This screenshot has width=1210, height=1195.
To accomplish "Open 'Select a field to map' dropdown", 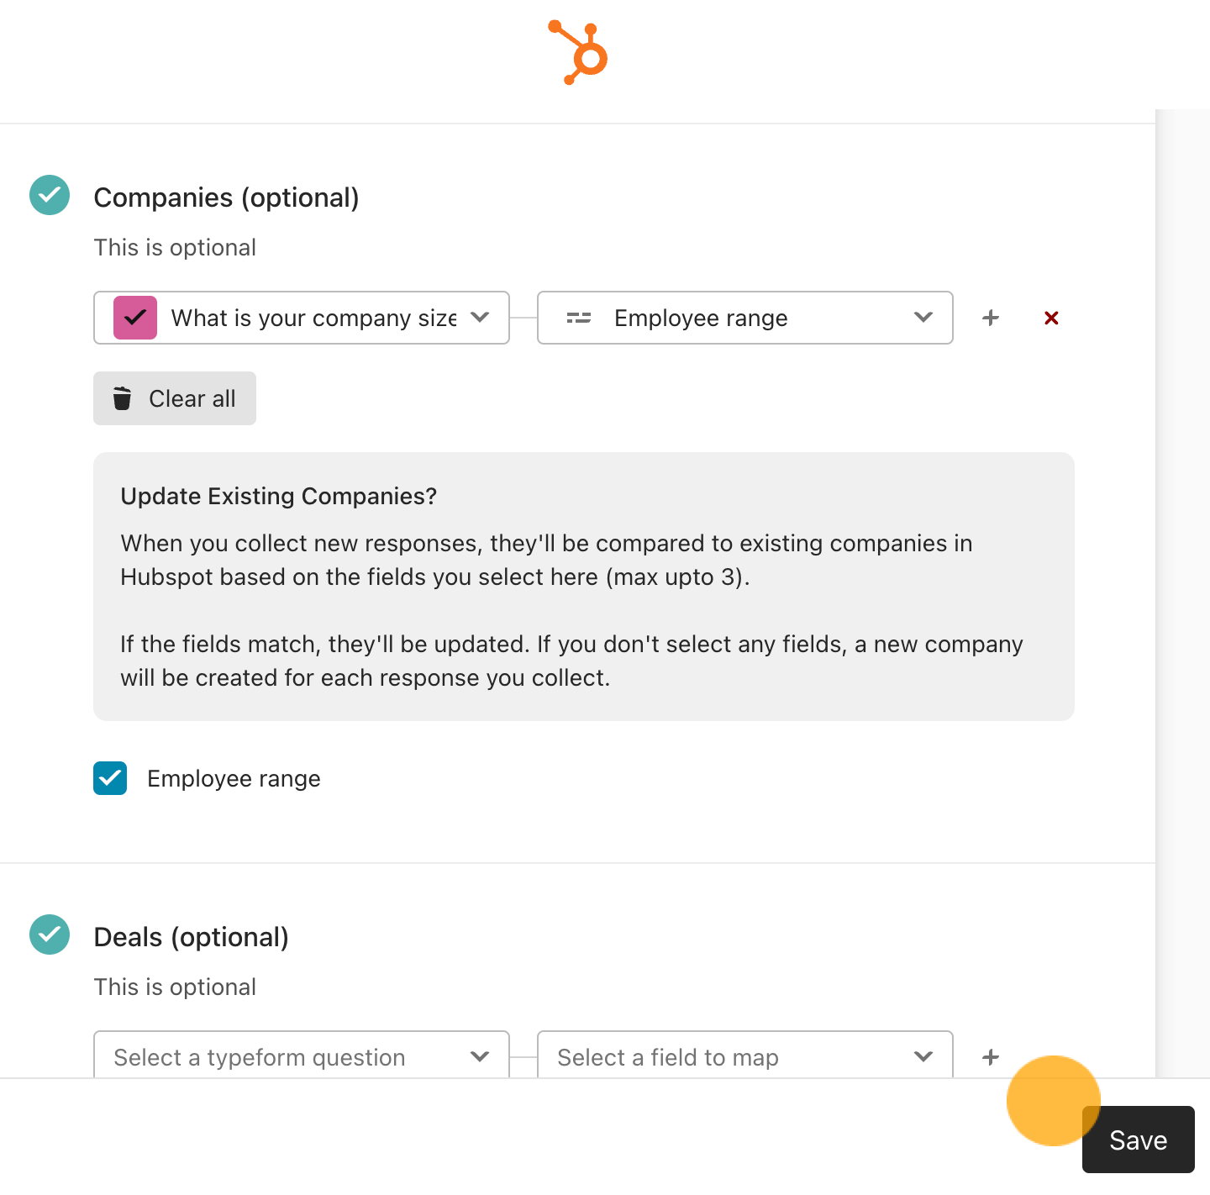I will (745, 1055).
